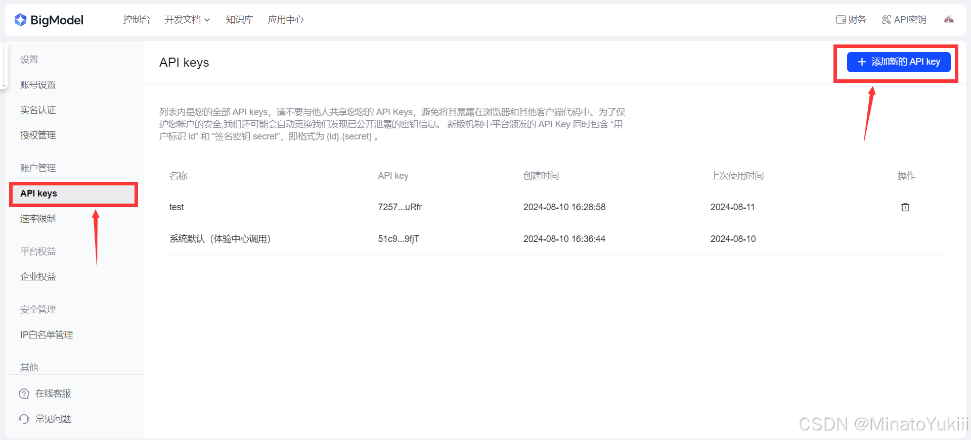Open the 财务 link
971x440 pixels.
851,20
